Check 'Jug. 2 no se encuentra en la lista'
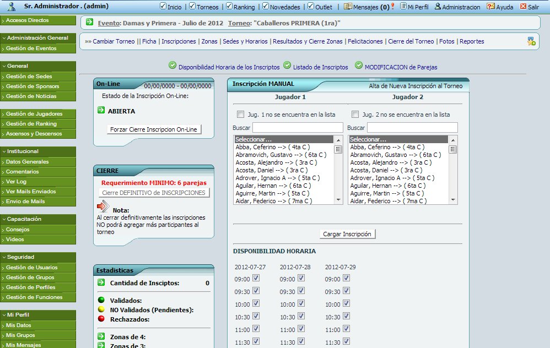 pyautogui.click(x=355, y=115)
